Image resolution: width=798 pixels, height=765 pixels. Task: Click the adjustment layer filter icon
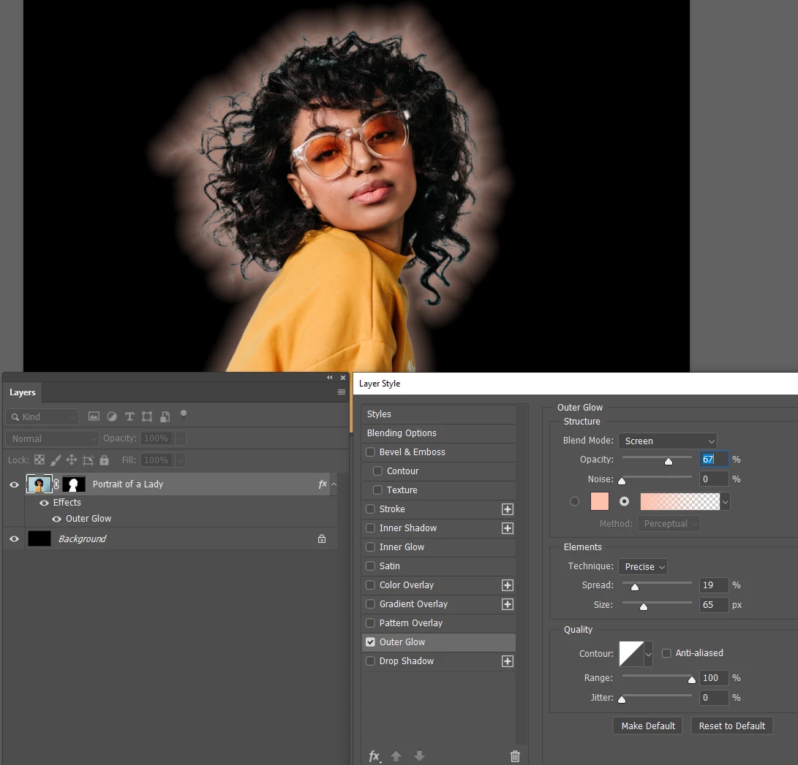pos(111,416)
